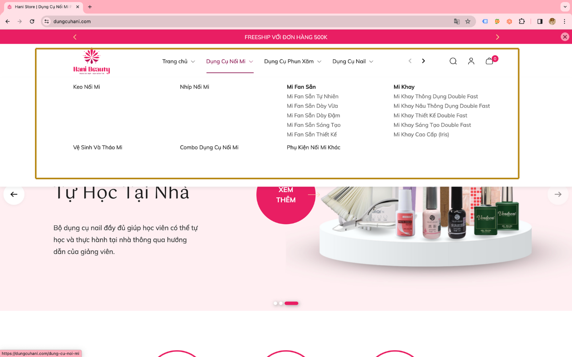Go to previous announcement in pink banner

click(75, 37)
